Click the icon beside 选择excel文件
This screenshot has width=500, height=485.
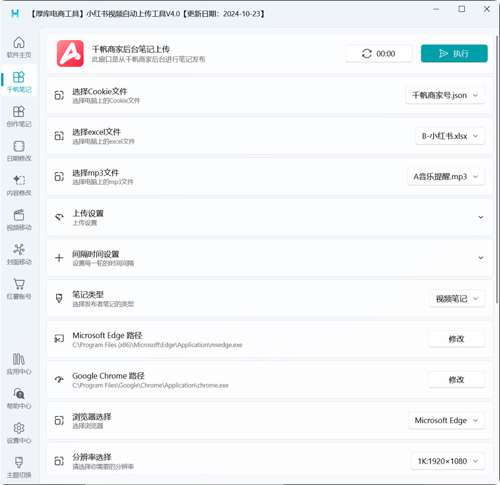(x=59, y=136)
